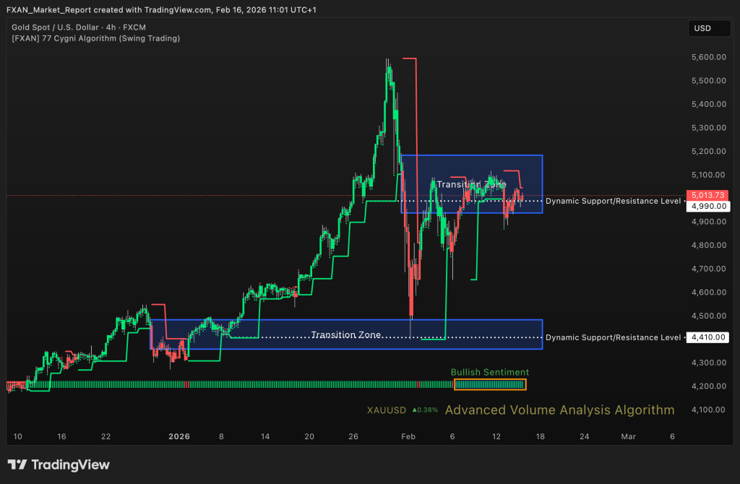The image size is (740, 484).
Task: Click the 5,600.00 price axis label
Action: click(707, 56)
